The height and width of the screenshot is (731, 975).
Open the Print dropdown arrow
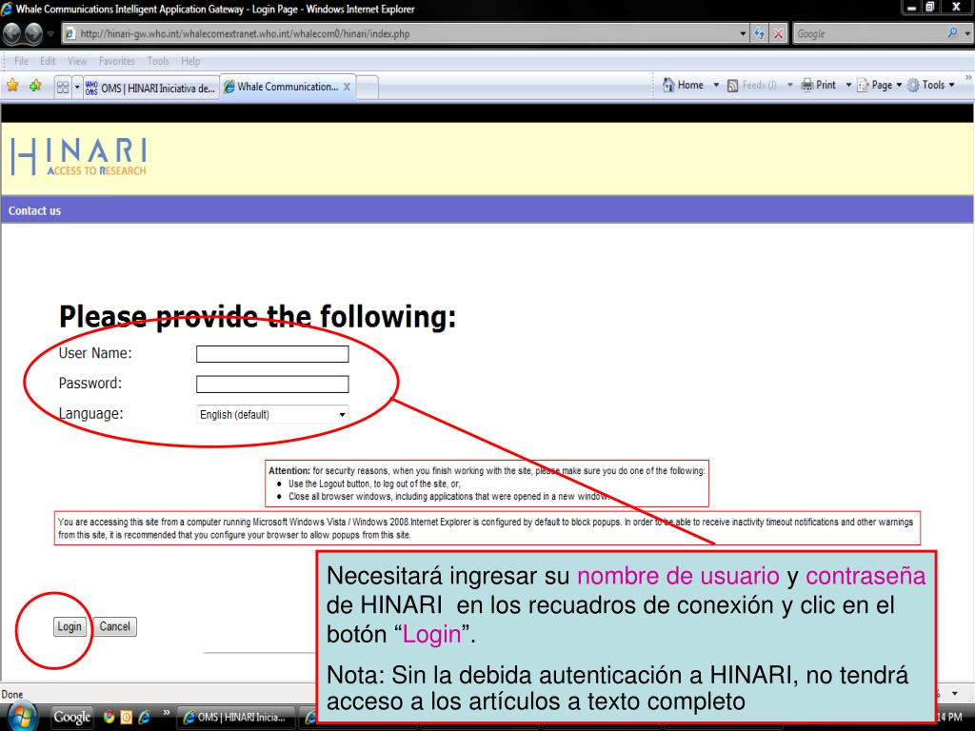coord(848,85)
